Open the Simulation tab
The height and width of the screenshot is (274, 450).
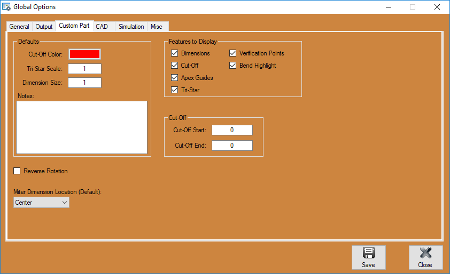tap(131, 27)
